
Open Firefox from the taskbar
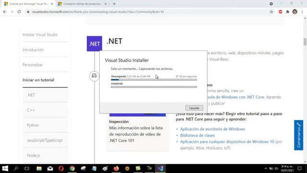[x=116, y=169]
